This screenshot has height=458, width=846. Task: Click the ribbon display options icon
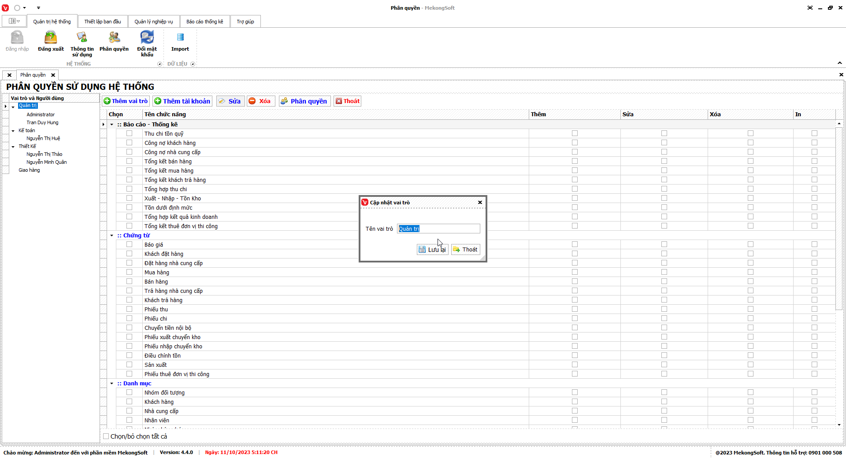point(810,8)
